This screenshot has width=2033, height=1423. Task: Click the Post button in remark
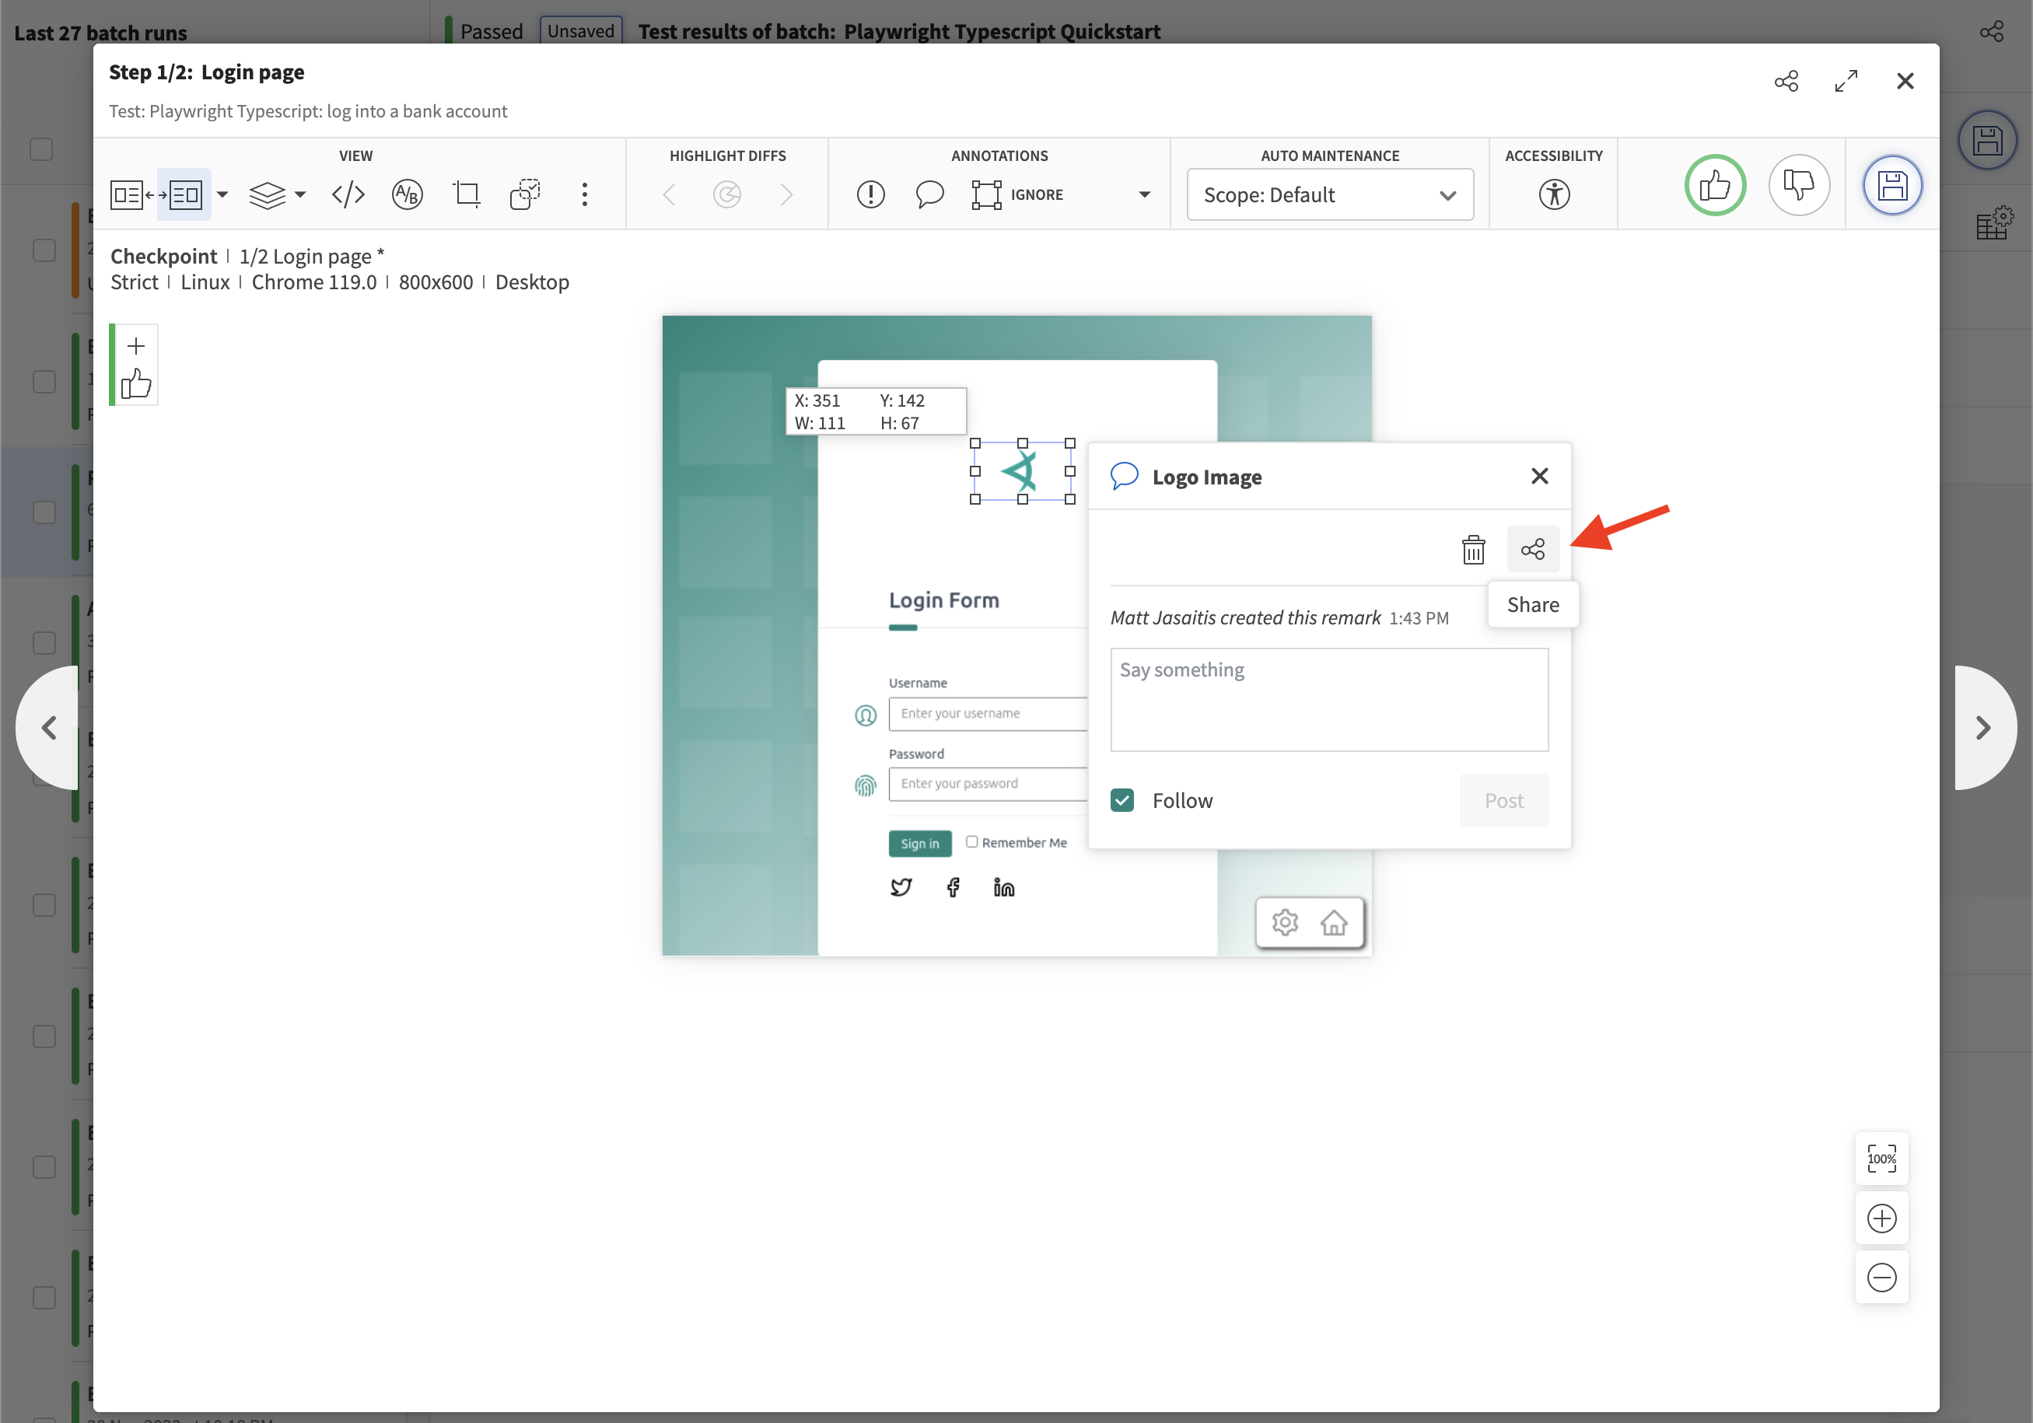tap(1505, 800)
